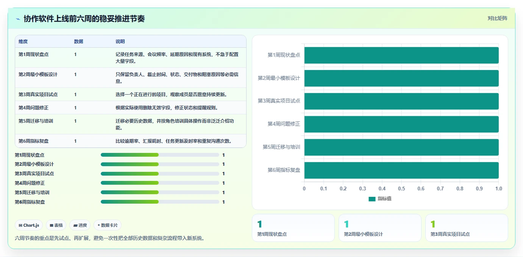The image size is (523, 257).
Task: Click the table icon in the 表格 chip
Action: pyautogui.click(x=52, y=225)
